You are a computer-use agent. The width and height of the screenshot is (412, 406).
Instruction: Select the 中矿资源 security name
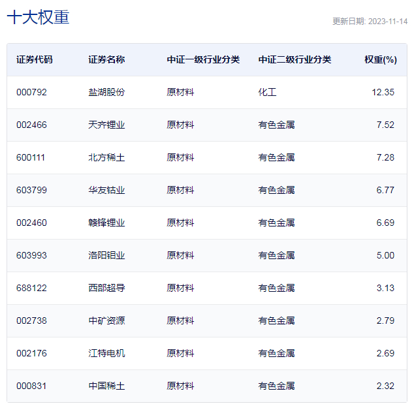click(x=106, y=320)
